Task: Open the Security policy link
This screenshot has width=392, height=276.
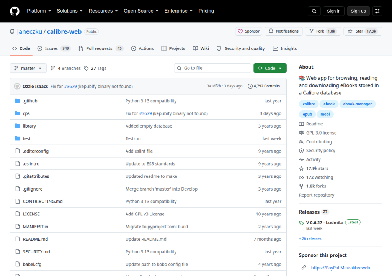Action: pyautogui.click(x=317, y=151)
